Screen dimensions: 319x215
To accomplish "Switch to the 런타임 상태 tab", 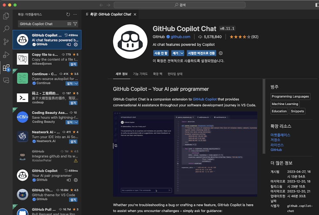I will coord(175,73).
